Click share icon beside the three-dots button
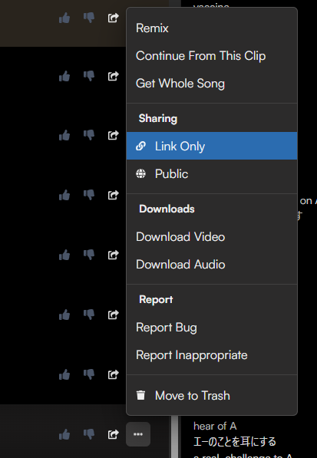Screen dimensions: 317x458 (x=113, y=434)
